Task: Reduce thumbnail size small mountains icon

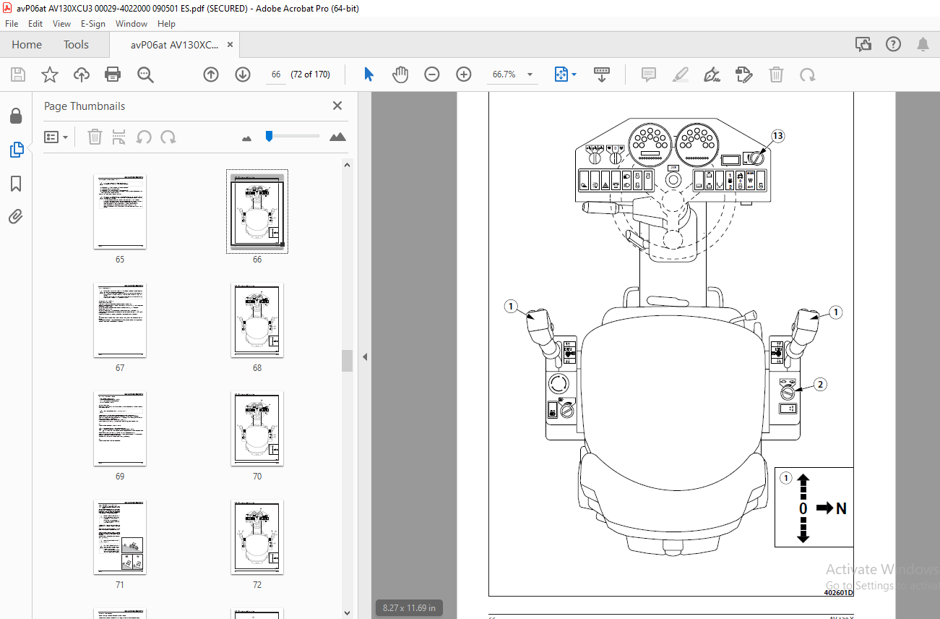Action: 246,137
